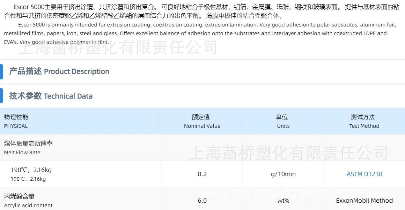Click the 190℃, 2.16kg condition row label

pos(31,174)
